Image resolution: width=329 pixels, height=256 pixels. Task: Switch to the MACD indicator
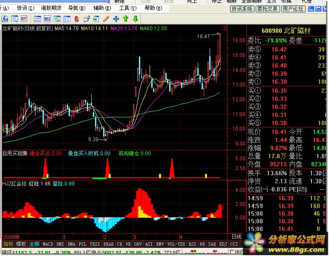tap(48, 244)
